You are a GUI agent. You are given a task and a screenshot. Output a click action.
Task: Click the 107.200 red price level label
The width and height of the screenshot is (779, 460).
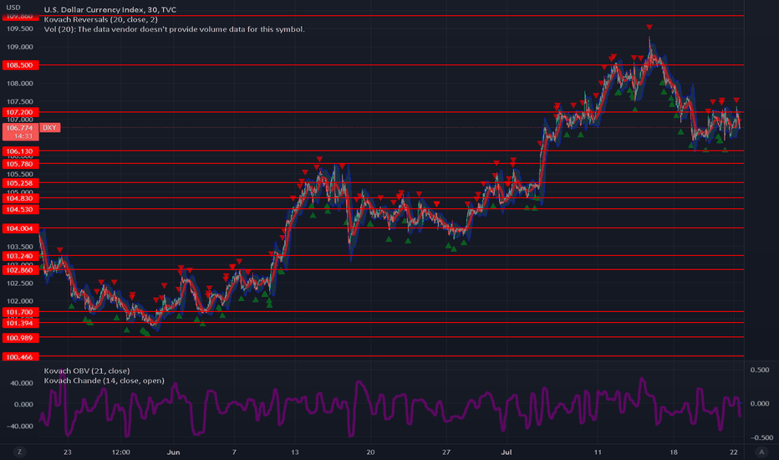coord(20,112)
